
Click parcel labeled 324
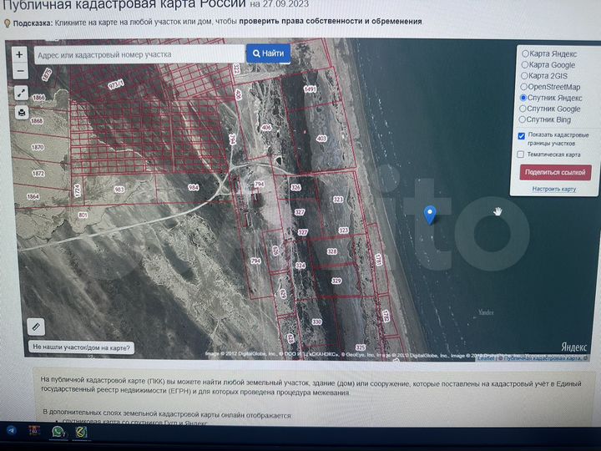pos(300,266)
